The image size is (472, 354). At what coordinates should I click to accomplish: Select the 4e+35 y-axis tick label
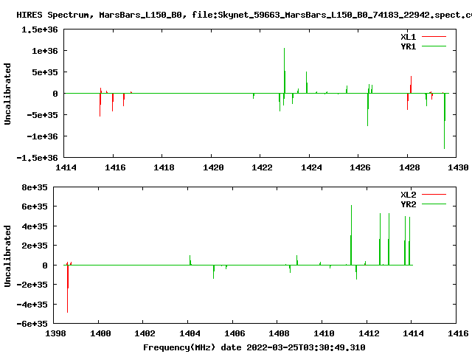point(35,226)
